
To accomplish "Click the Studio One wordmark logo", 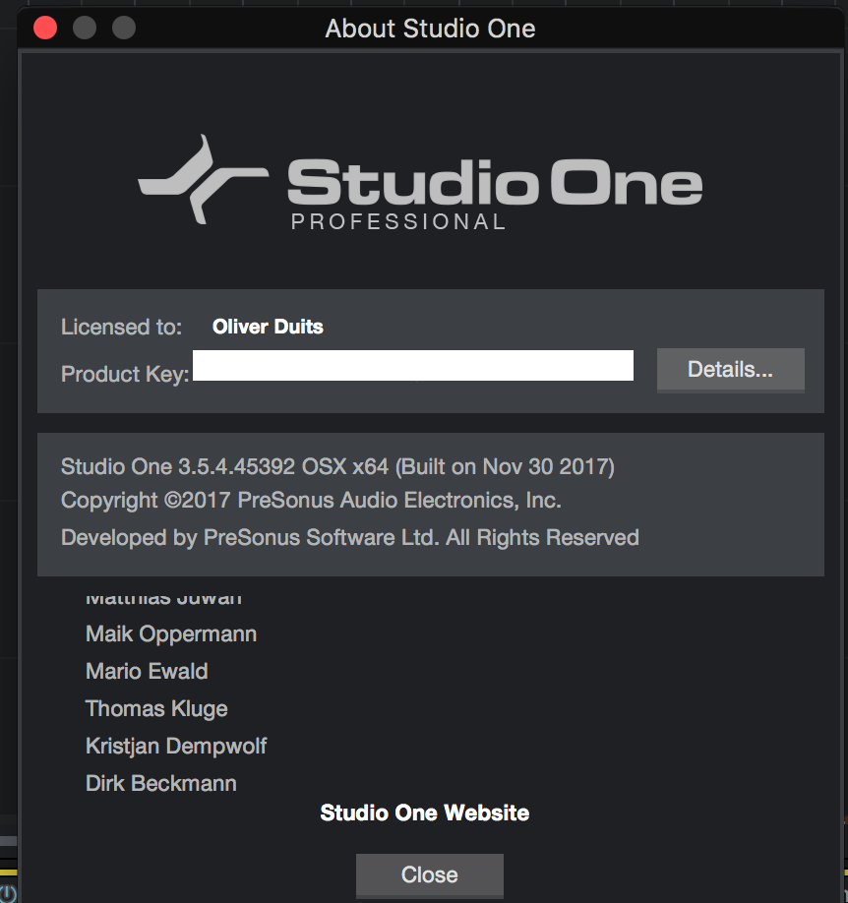I will 495,182.
